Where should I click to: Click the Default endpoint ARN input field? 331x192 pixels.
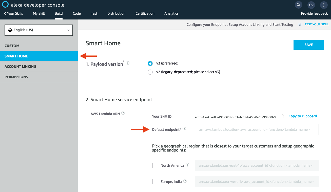[x=257, y=130]
